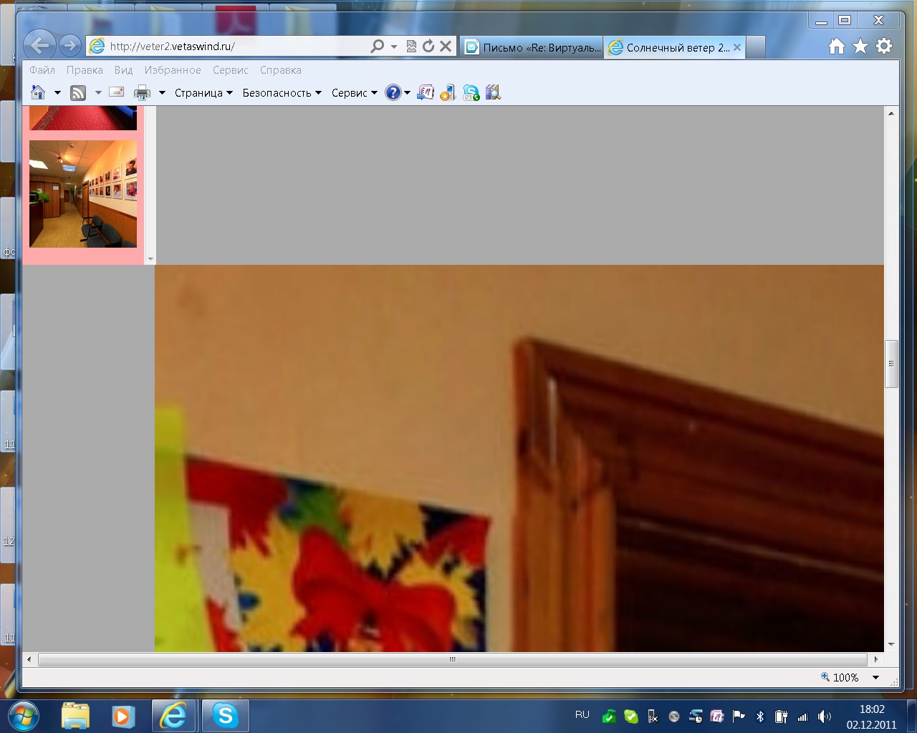This screenshot has width=917, height=733.
Task: Click the hallway thumbnail image
Action: [x=83, y=194]
